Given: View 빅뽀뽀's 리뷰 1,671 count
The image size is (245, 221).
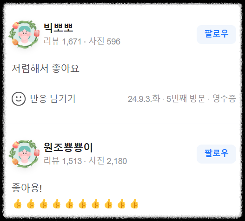Looking at the screenshot, I should tap(62, 41).
